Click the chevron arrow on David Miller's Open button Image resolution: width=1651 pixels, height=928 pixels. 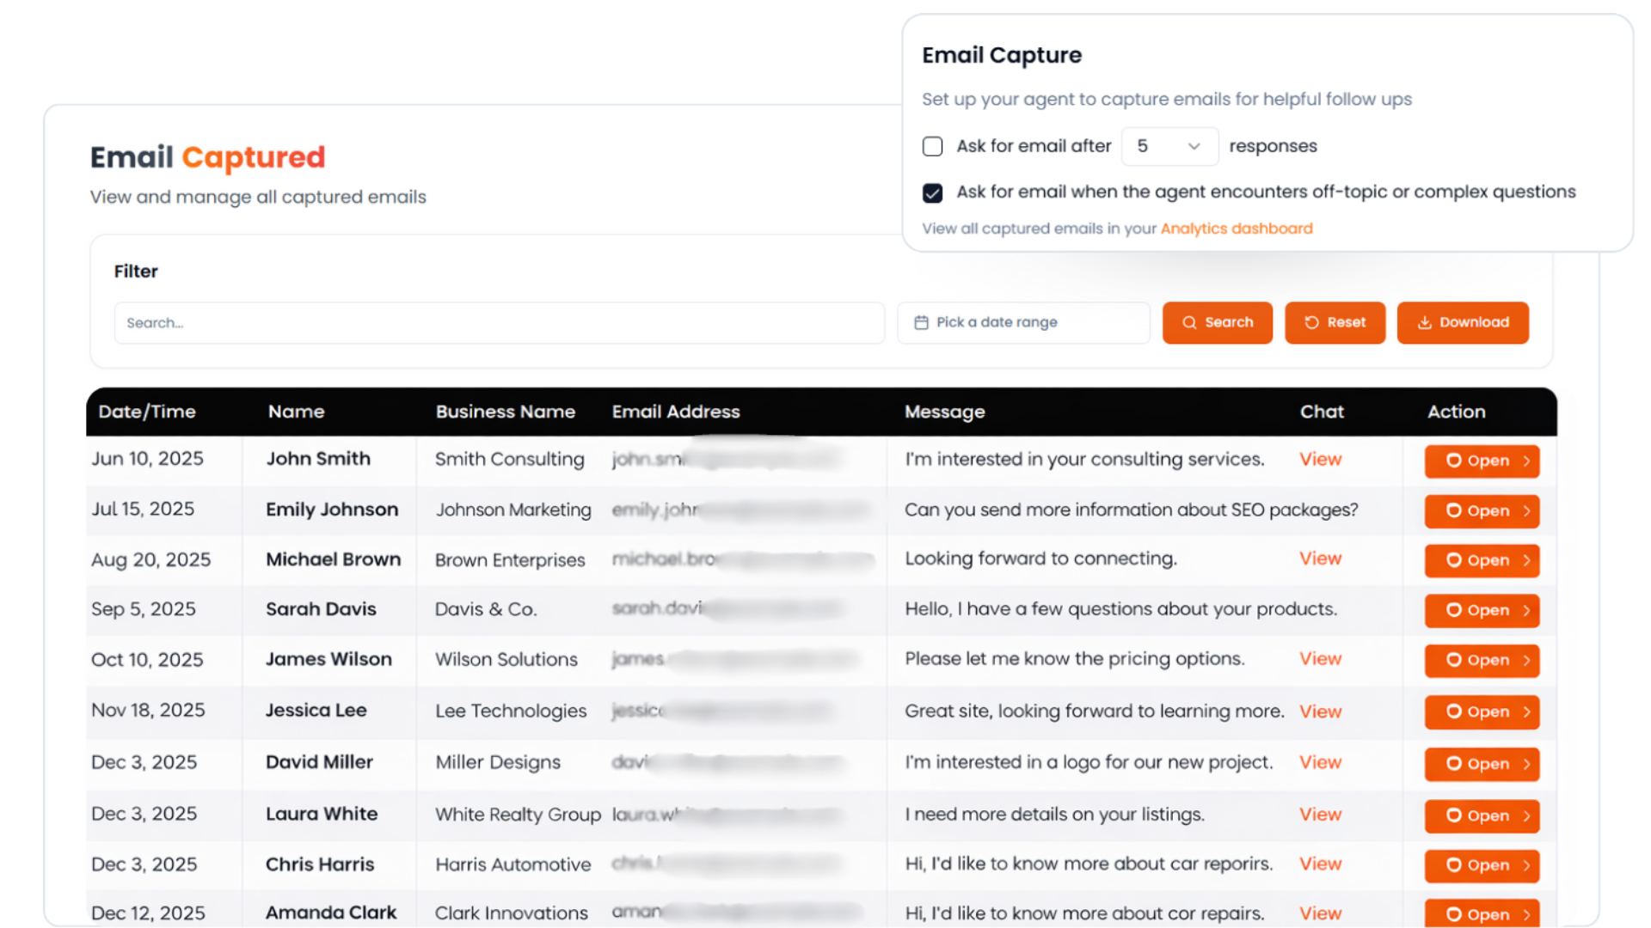click(x=1526, y=764)
